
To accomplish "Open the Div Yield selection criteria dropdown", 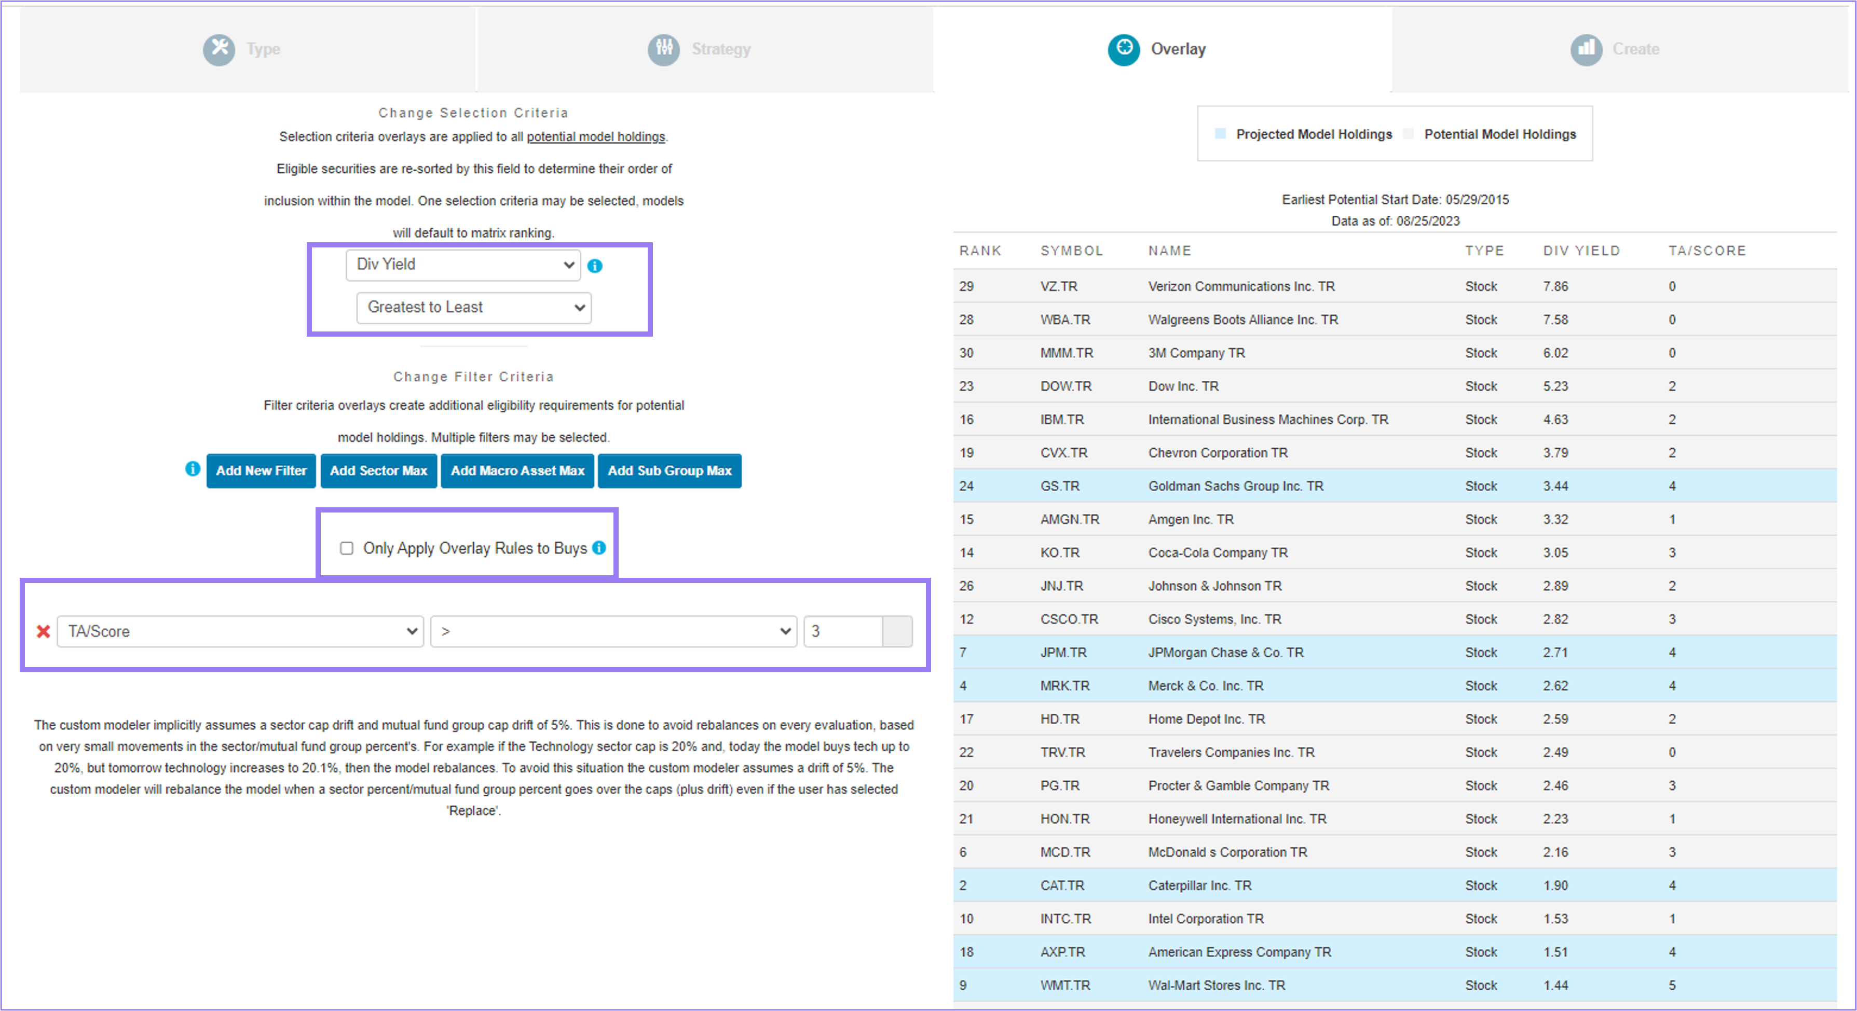I will coord(463,265).
